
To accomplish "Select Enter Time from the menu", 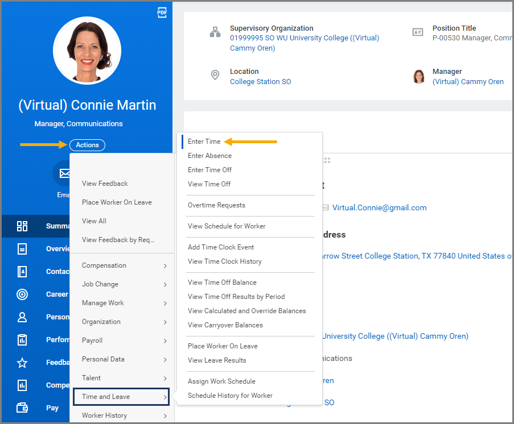I will [204, 142].
